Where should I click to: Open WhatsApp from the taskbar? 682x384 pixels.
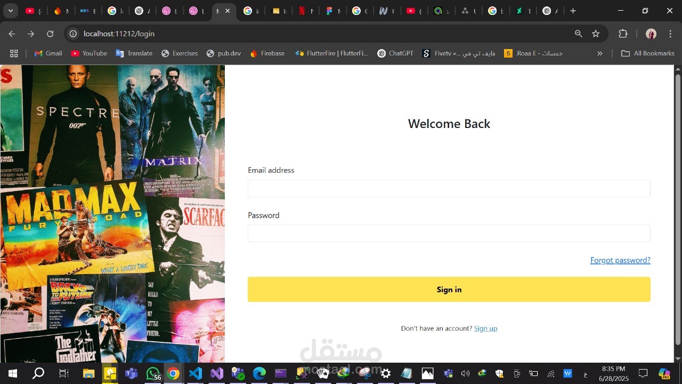152,373
